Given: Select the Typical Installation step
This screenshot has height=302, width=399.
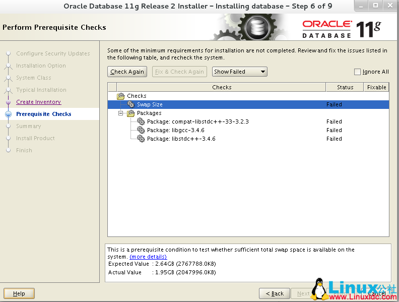Looking at the screenshot, I should [41, 90].
